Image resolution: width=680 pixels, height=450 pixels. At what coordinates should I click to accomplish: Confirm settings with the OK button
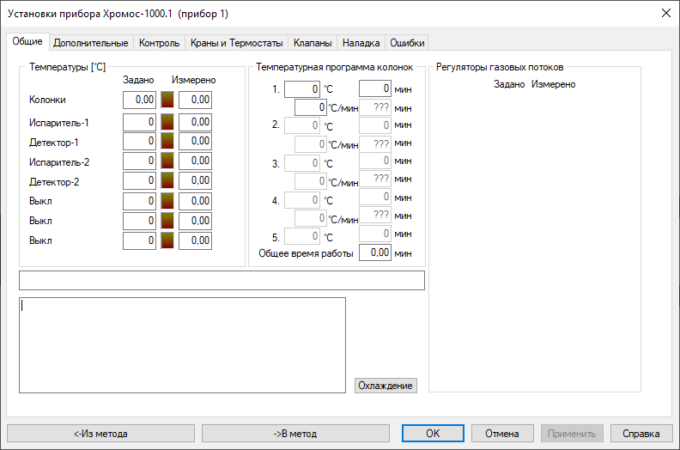[433, 434]
